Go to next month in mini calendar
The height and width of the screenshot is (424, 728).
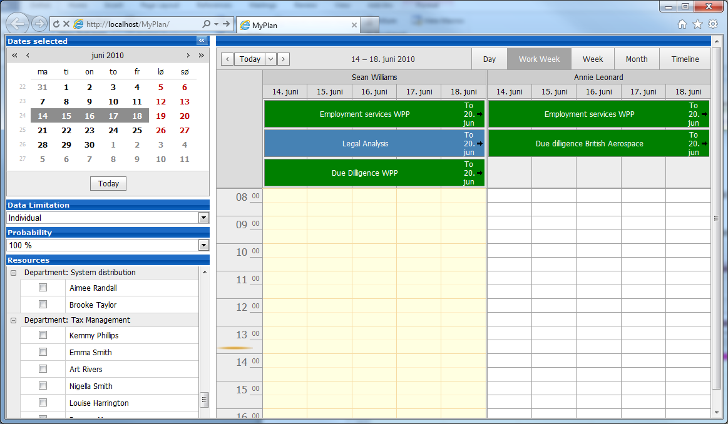[188, 56]
